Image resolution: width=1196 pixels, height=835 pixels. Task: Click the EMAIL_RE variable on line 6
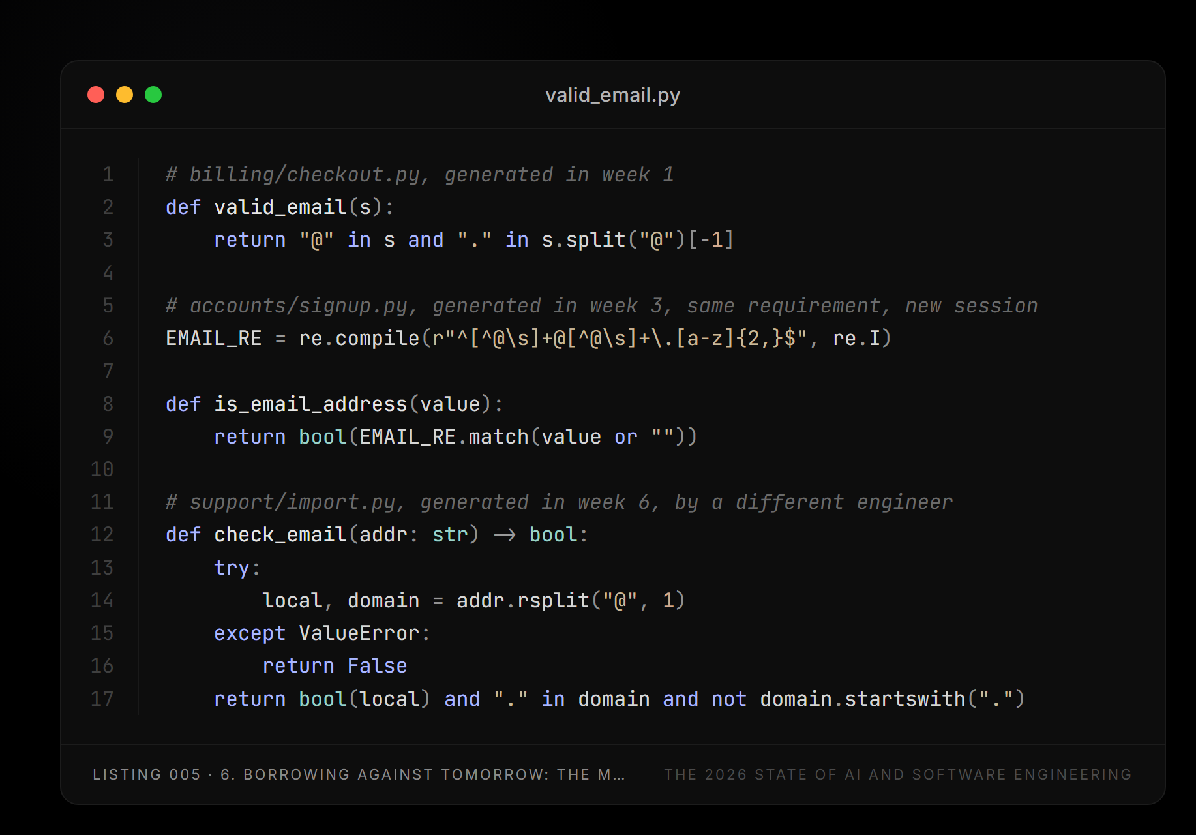[214, 339]
